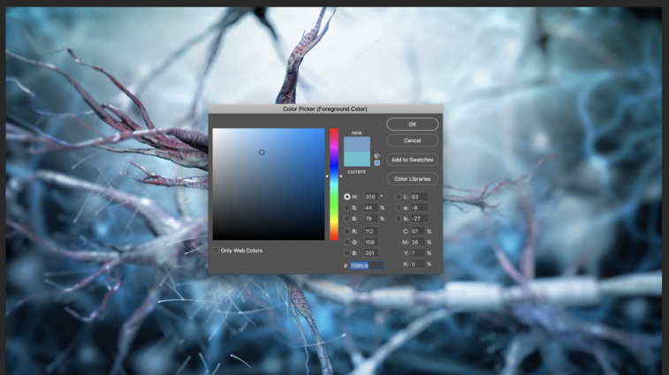This screenshot has width=669, height=375.
Task: Click the 'current' label below the swatch
Action: [357, 172]
